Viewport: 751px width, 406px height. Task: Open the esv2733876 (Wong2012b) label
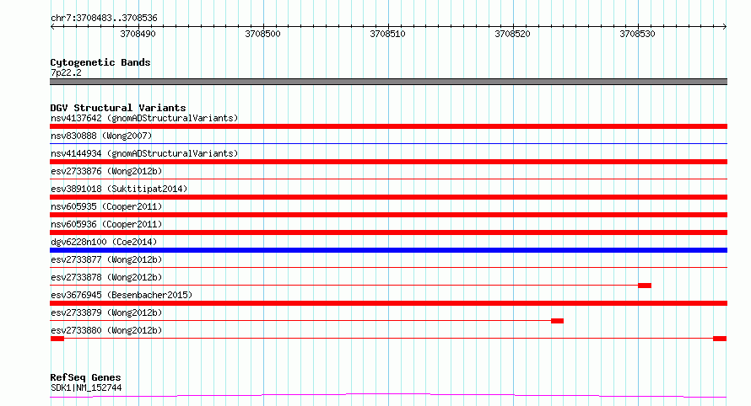coord(106,171)
